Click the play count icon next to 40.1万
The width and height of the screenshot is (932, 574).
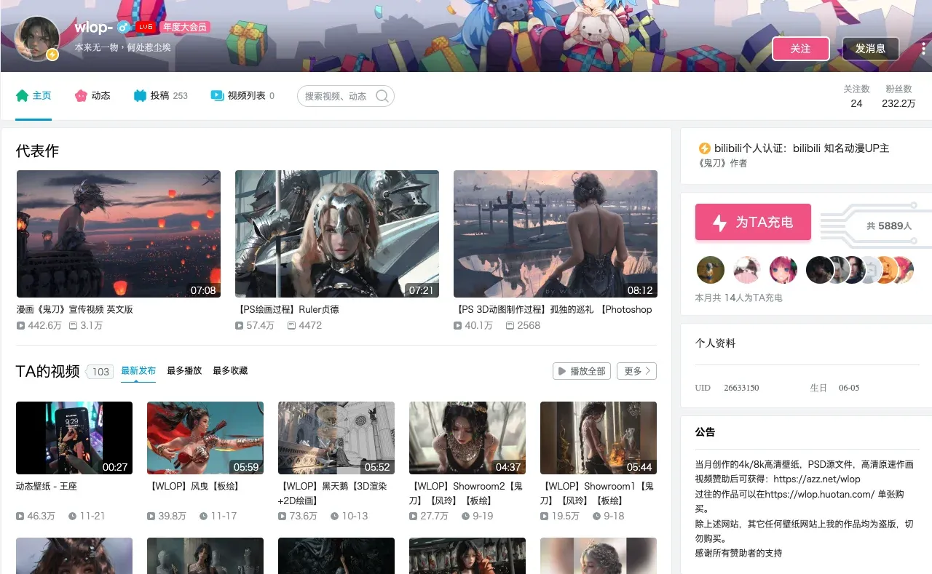point(457,326)
